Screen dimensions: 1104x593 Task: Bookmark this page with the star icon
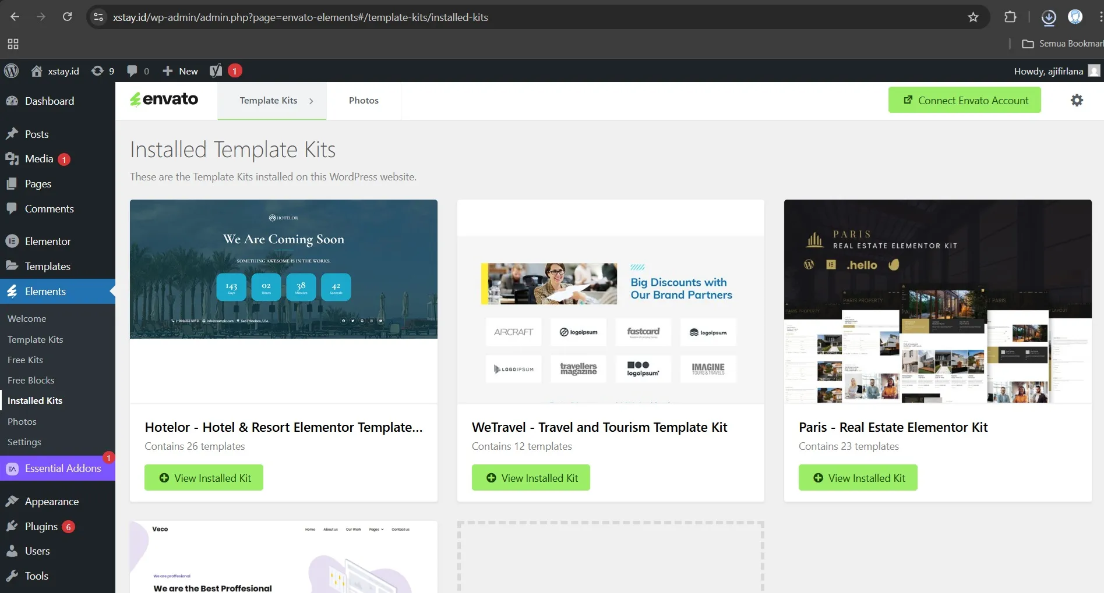point(973,17)
